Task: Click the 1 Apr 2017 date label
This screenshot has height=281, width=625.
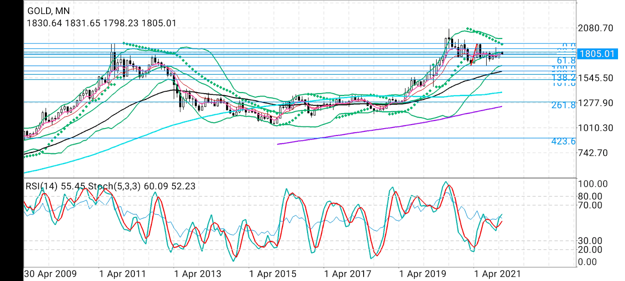Action: point(348,274)
